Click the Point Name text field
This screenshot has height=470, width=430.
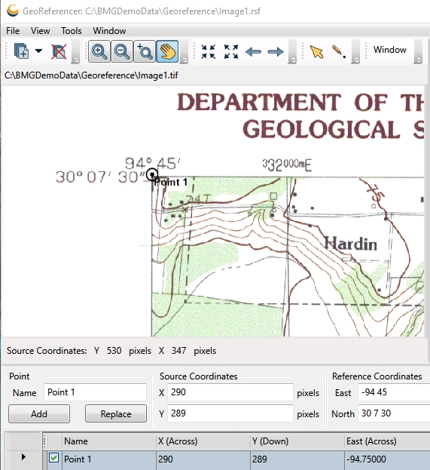pyautogui.click(x=95, y=392)
